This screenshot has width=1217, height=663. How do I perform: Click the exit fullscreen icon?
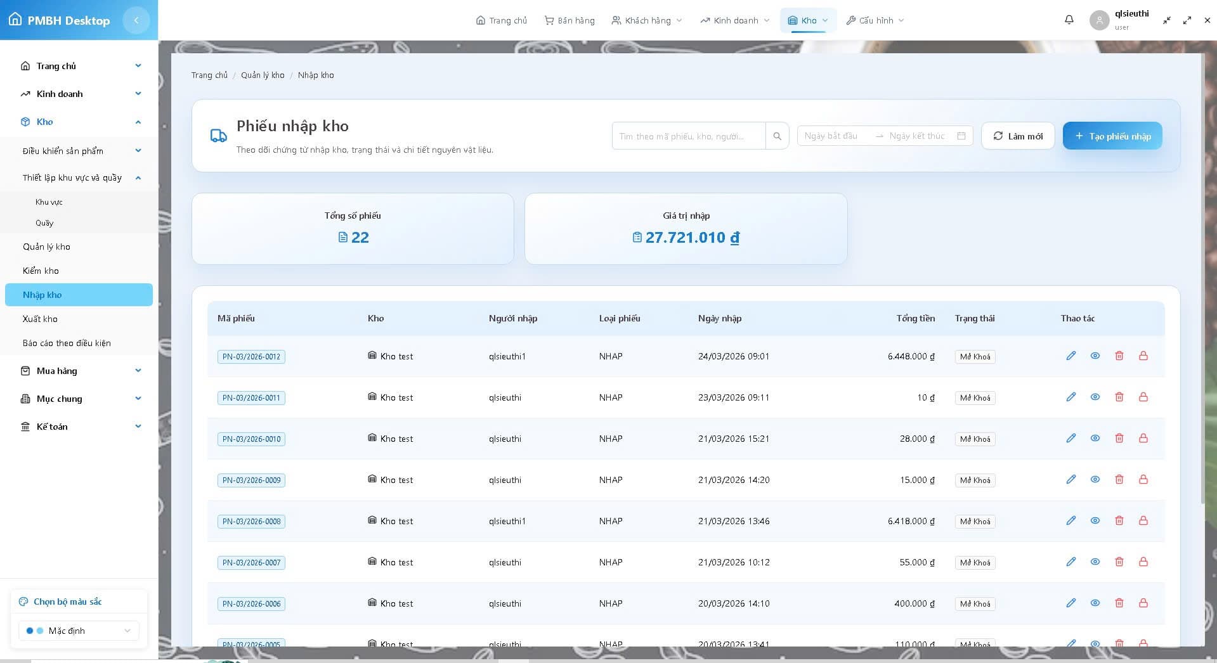click(1166, 20)
